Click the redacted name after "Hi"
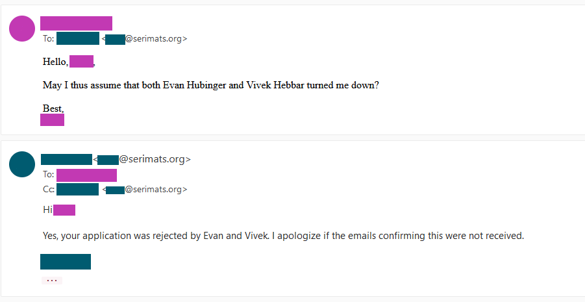The height and width of the screenshot is (302, 585). (64, 210)
